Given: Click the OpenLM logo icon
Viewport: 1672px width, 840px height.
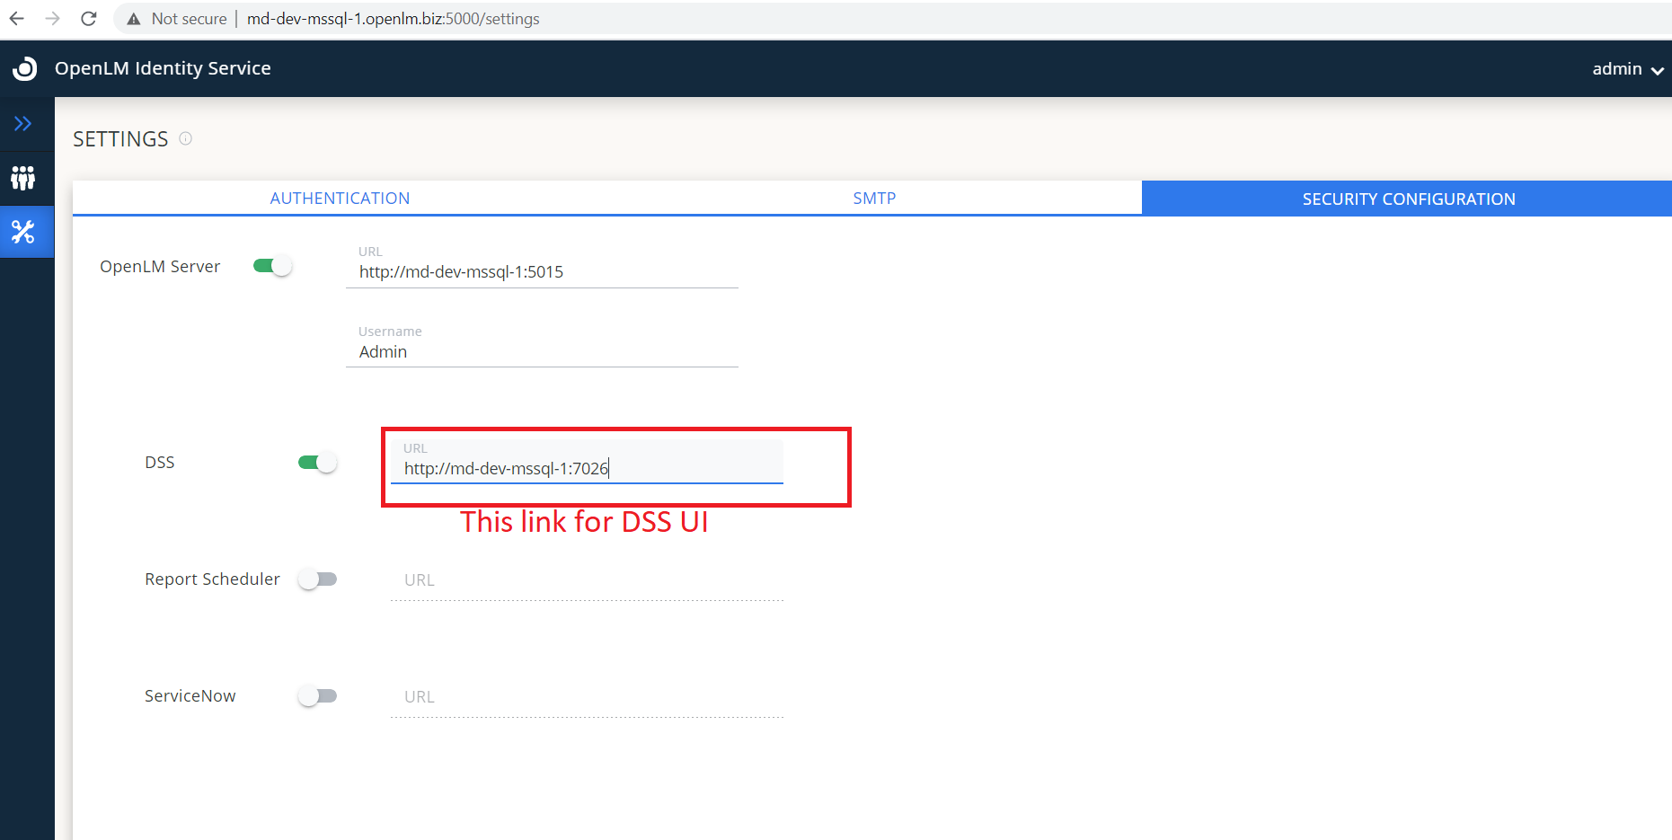Looking at the screenshot, I should (25, 68).
